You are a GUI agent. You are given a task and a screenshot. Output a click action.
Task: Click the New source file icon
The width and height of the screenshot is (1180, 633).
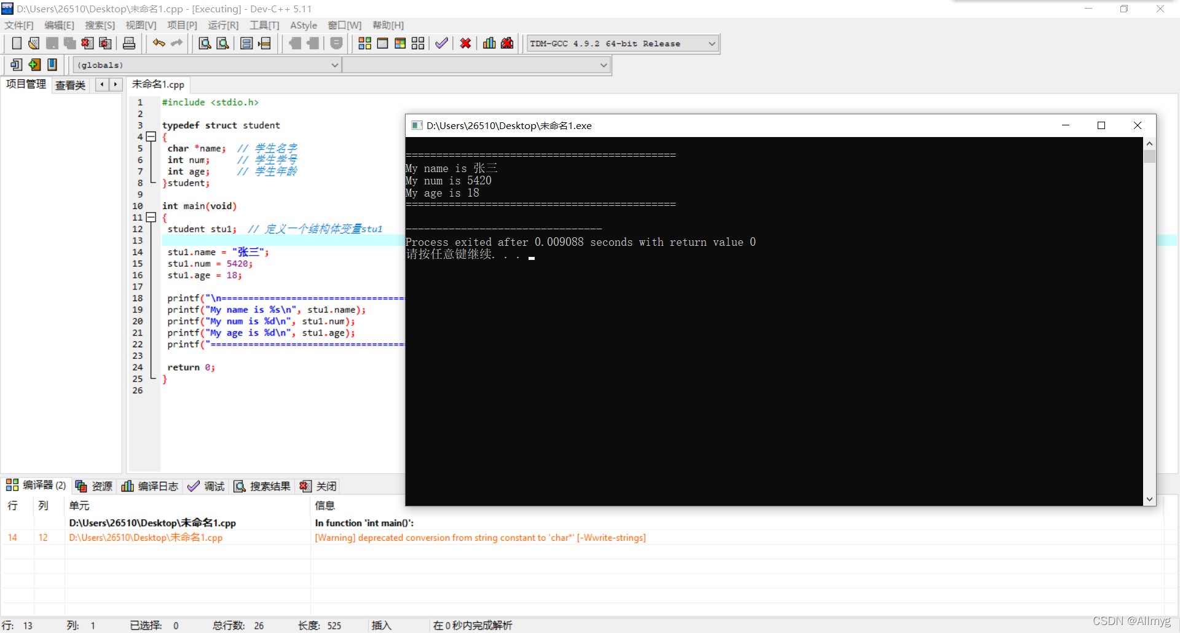[17, 43]
